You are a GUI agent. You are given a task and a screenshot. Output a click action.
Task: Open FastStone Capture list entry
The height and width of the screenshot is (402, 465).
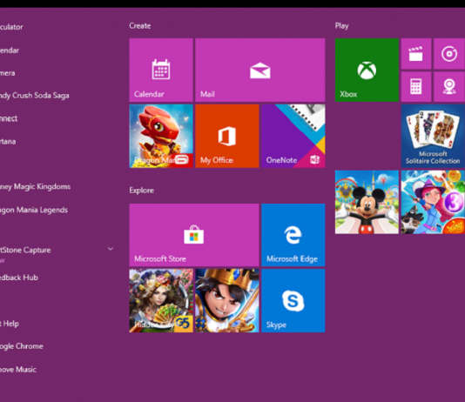pos(25,250)
